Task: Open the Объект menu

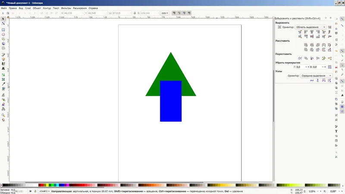Action: point(37,8)
